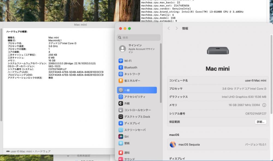
Task: Open 外観 appearance icon
Action: [121, 103]
